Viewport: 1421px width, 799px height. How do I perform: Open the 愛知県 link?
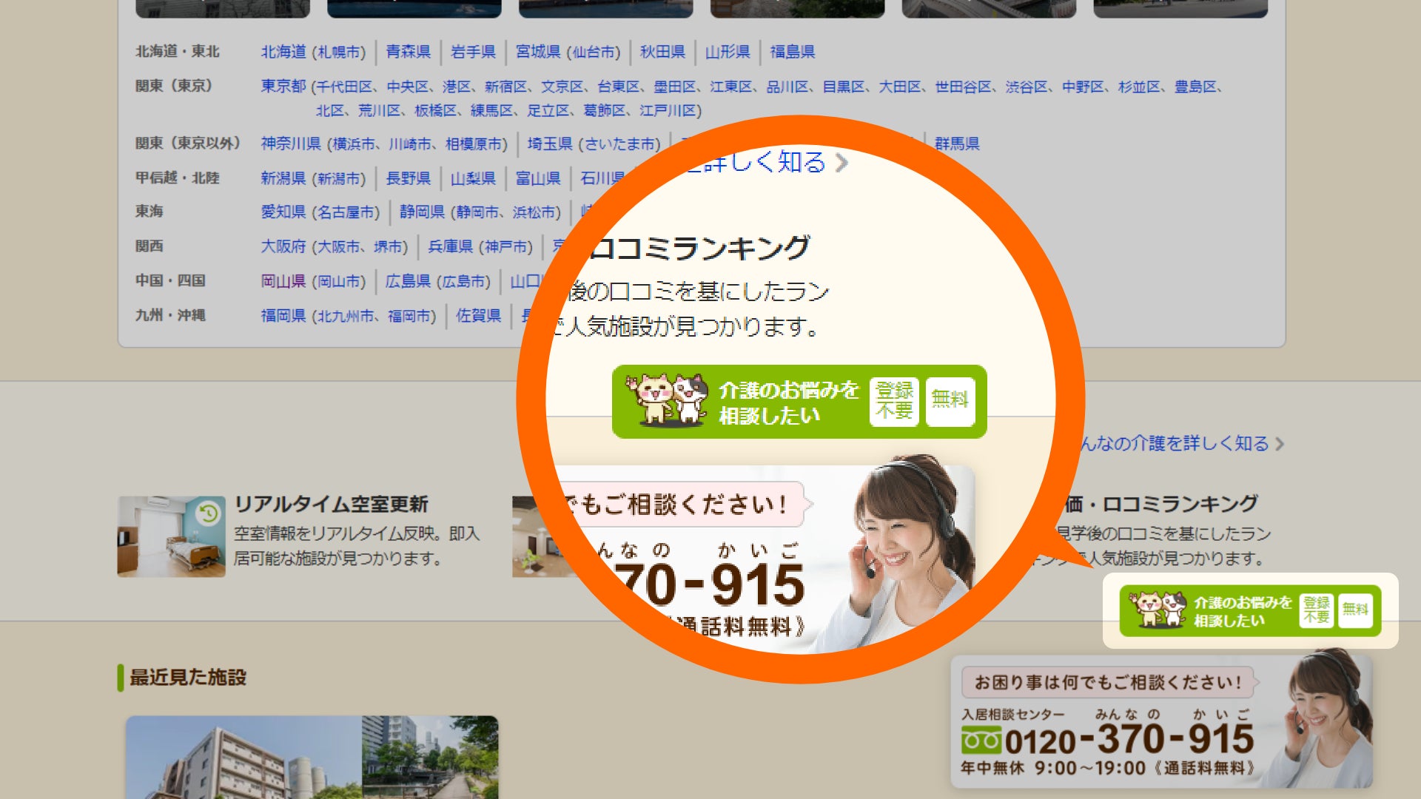(283, 212)
